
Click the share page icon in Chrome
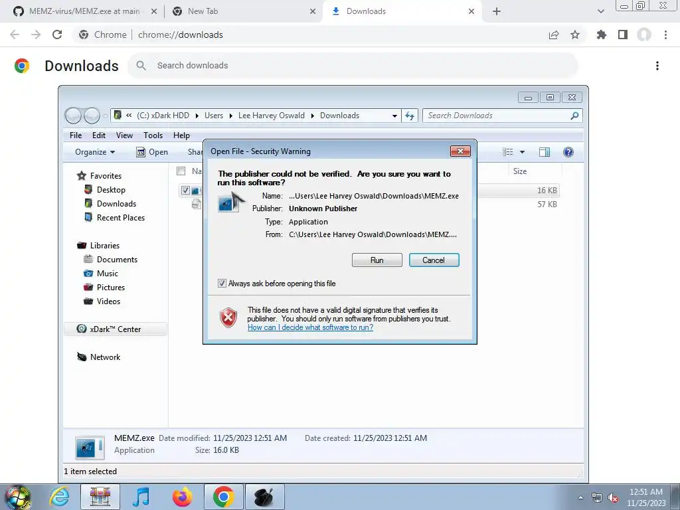coord(554,35)
